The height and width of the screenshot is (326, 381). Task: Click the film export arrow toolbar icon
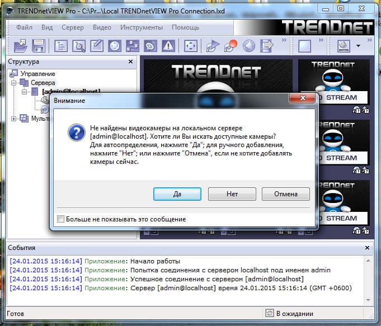tap(267, 46)
